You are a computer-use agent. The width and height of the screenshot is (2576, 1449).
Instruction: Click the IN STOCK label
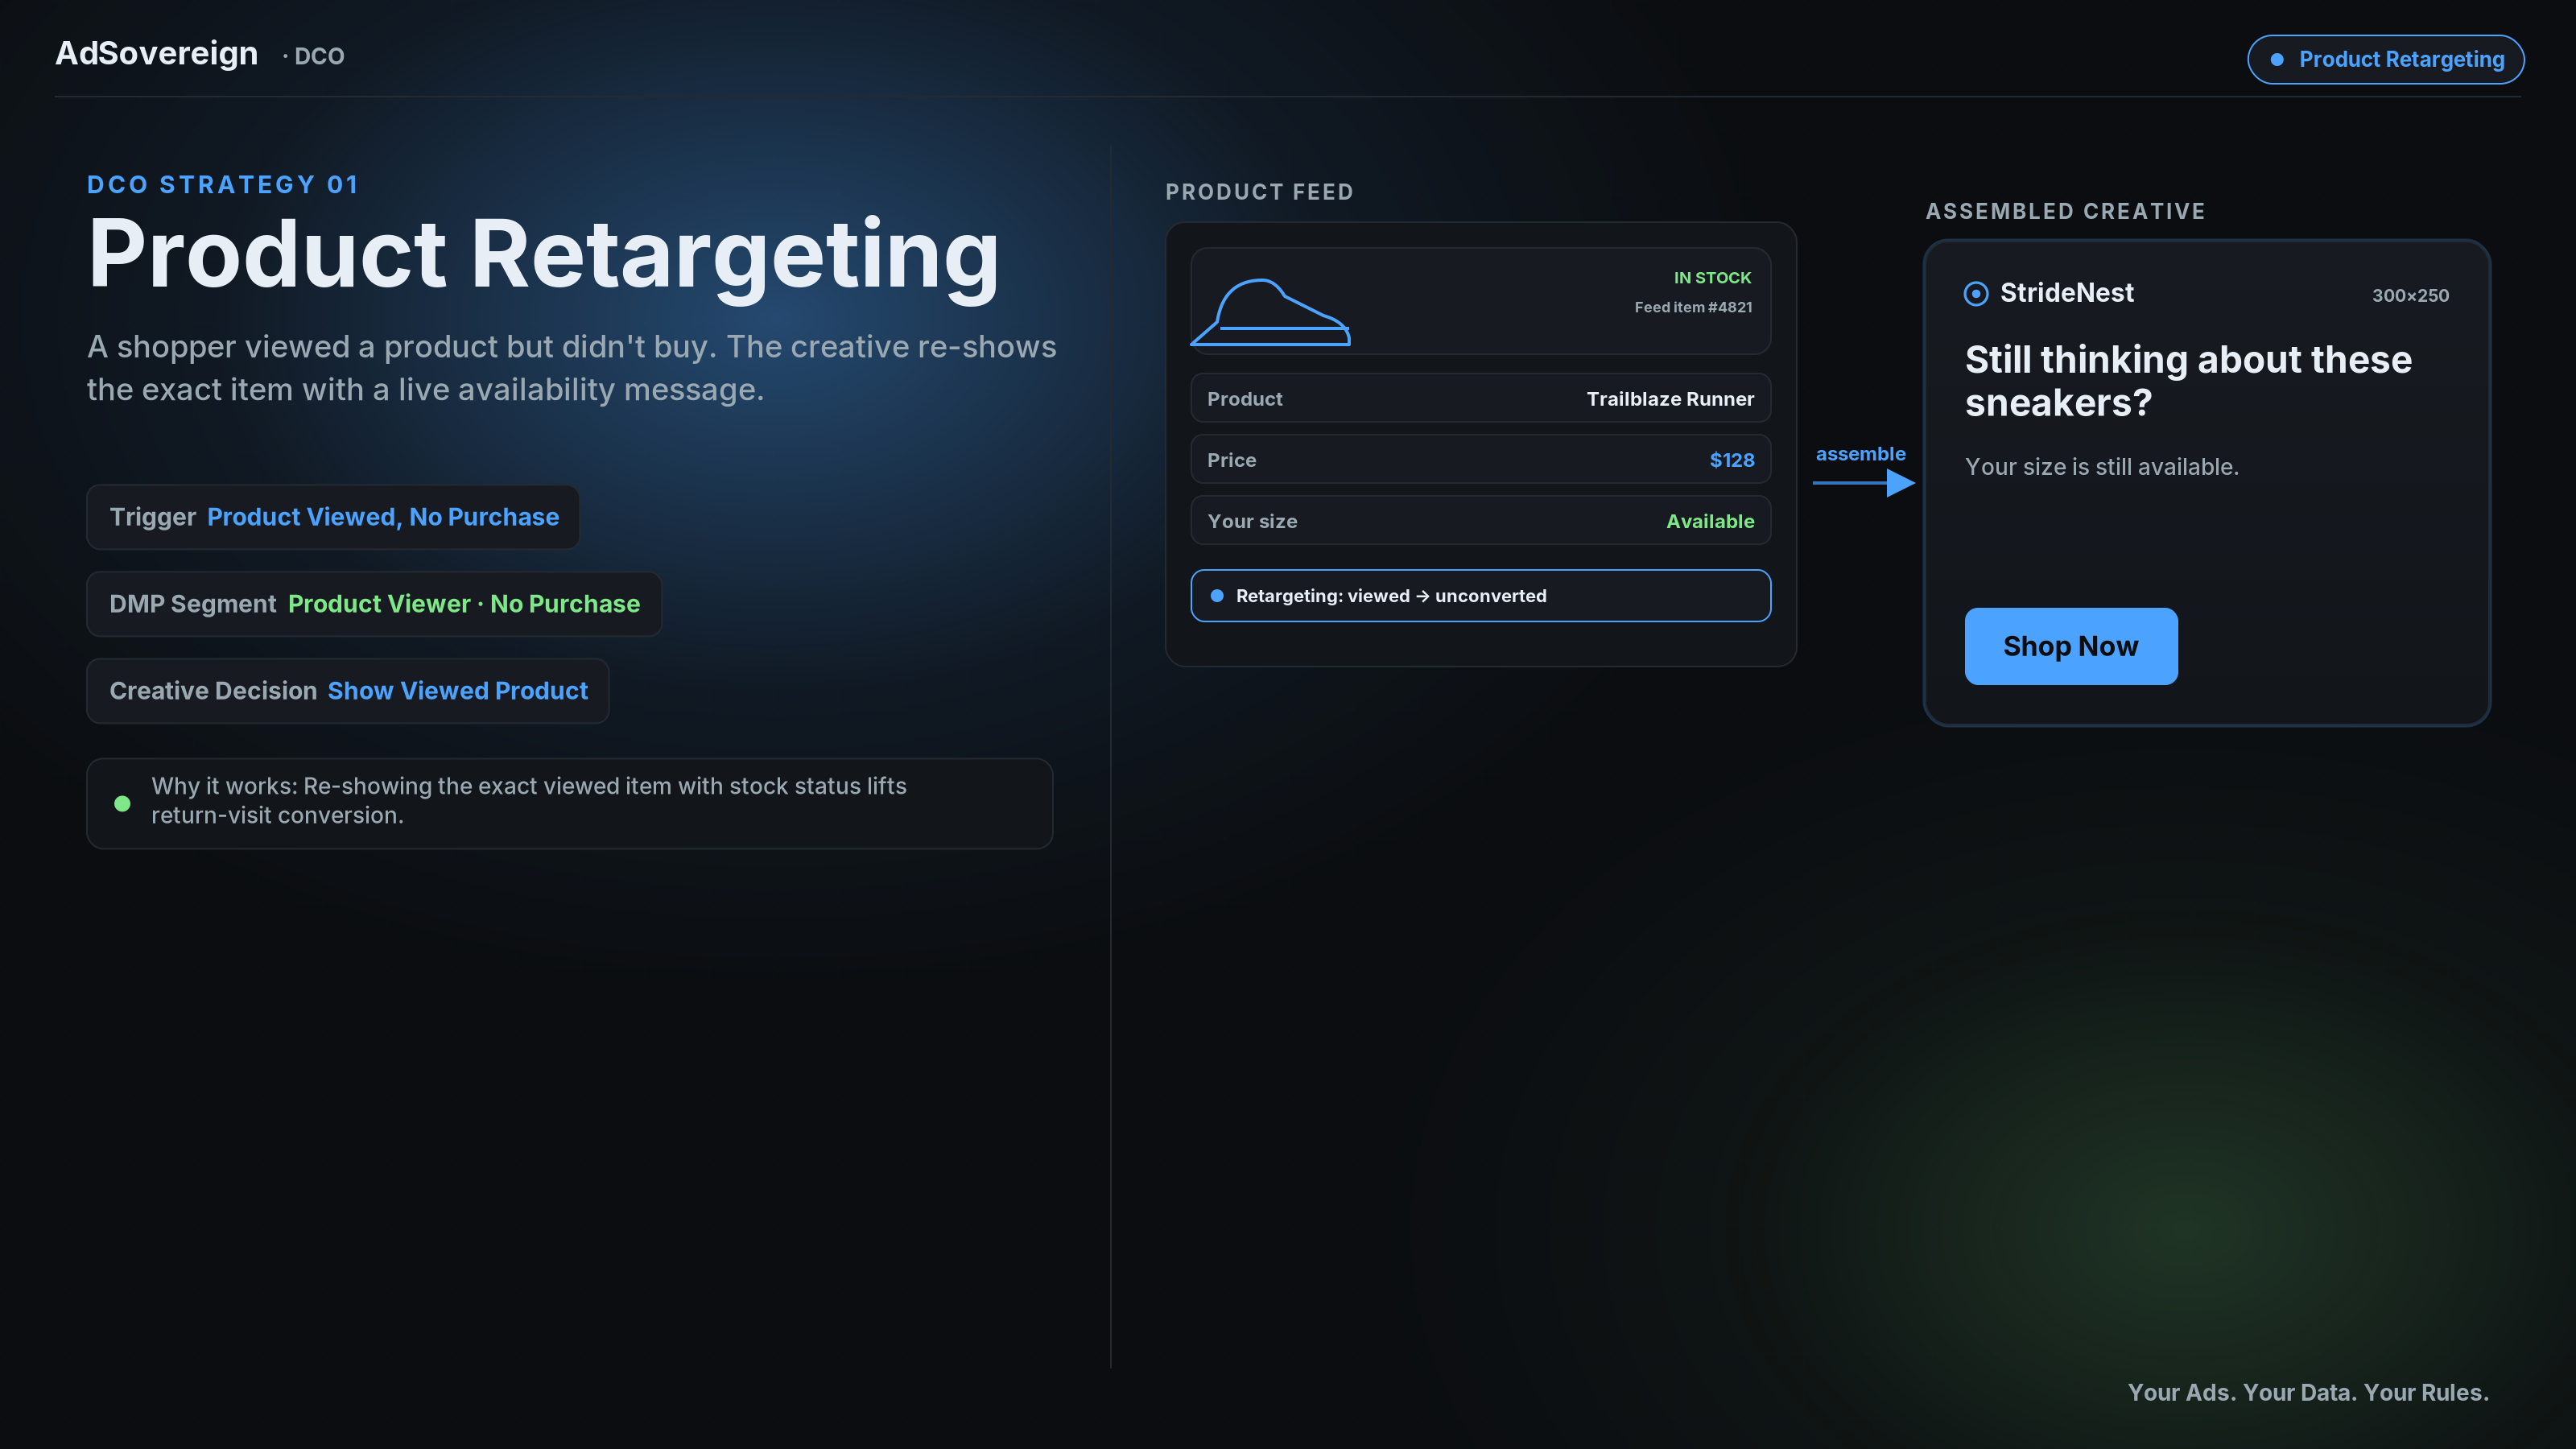[1712, 278]
